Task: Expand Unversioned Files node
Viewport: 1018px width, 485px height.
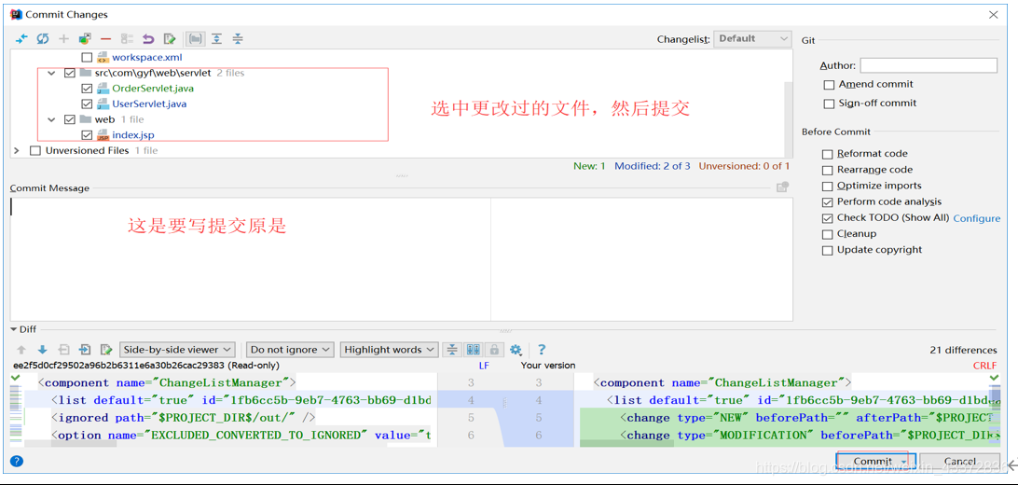Action: click(17, 150)
